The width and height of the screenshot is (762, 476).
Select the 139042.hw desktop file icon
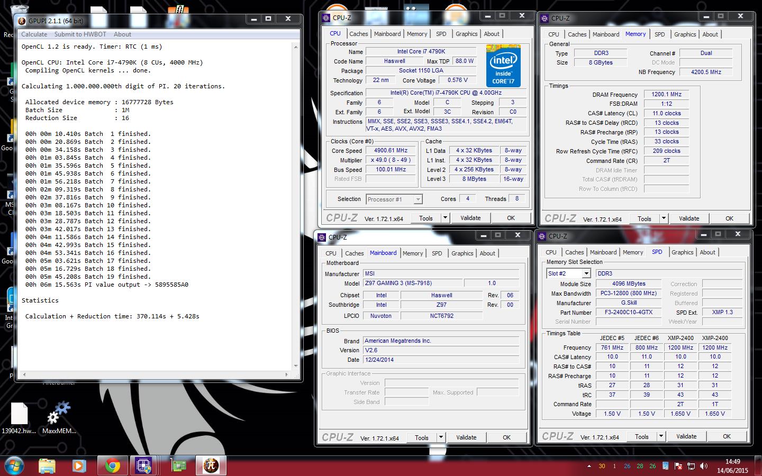pyautogui.click(x=19, y=418)
